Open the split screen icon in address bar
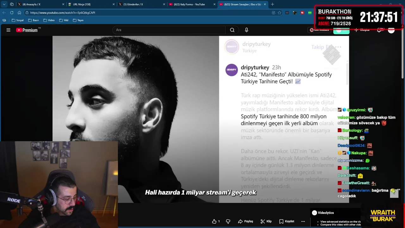 pyautogui.click(x=273, y=13)
